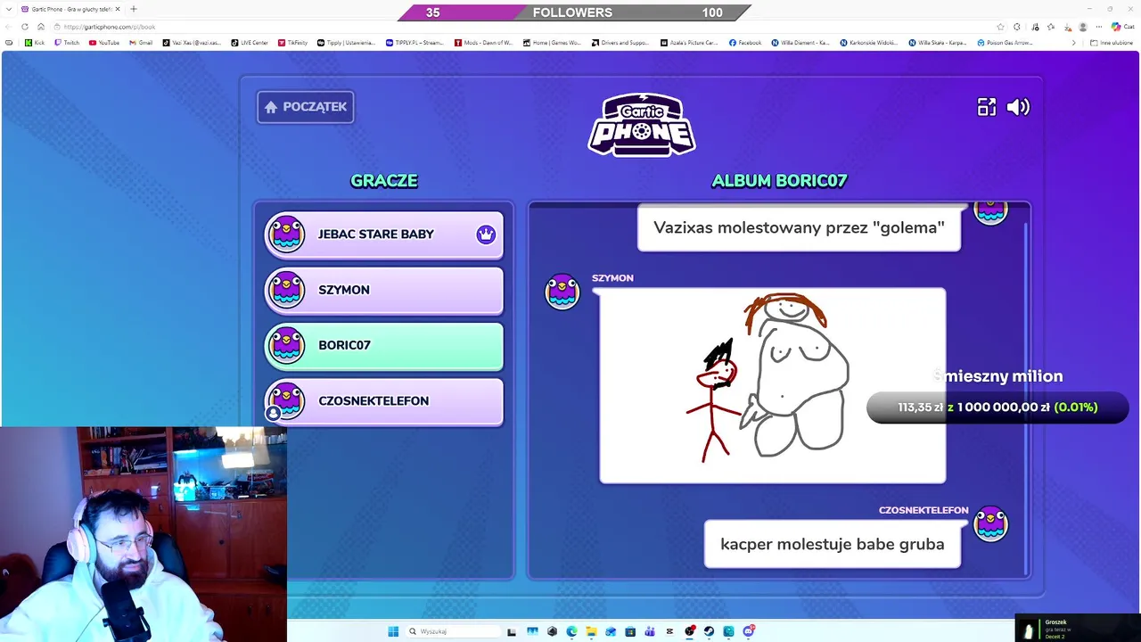Open the drawing by SZYMON

pyautogui.click(x=773, y=385)
